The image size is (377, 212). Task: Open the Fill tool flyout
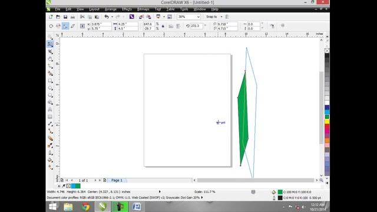tap(50, 160)
